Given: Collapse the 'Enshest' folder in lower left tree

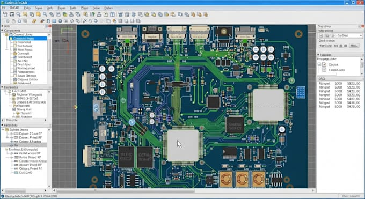Looking at the screenshot, I should pos(6,150).
